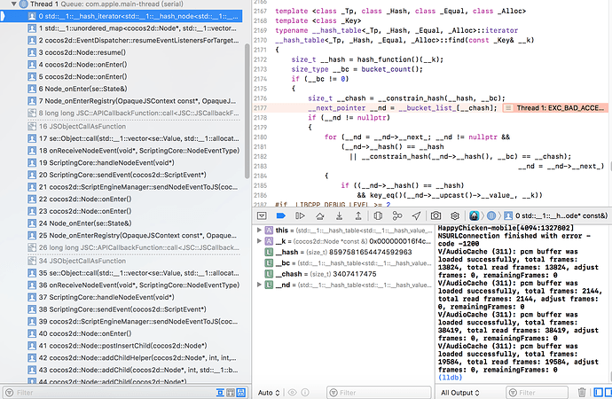Click the (lldb) prompt in console
The height and width of the screenshot is (399, 612).
450,378
